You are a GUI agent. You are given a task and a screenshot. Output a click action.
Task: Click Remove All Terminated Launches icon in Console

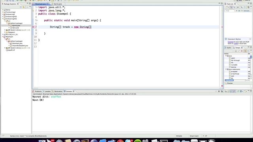222,91
